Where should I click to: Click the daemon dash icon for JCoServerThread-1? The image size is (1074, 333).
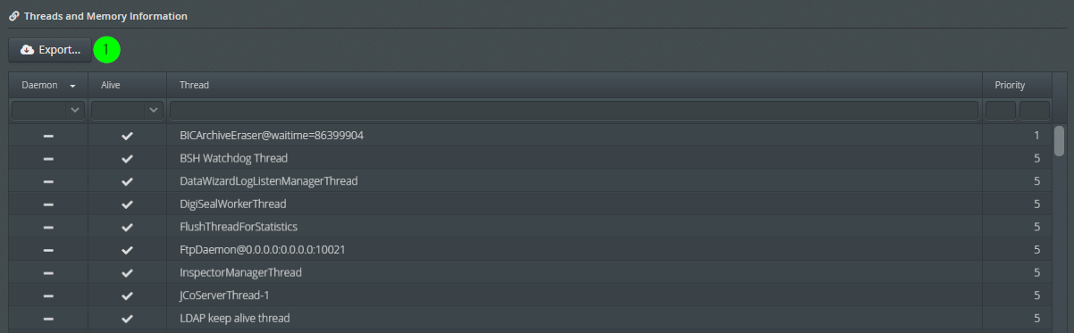(x=48, y=296)
